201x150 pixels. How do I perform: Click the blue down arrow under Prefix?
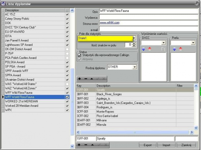[174, 49]
